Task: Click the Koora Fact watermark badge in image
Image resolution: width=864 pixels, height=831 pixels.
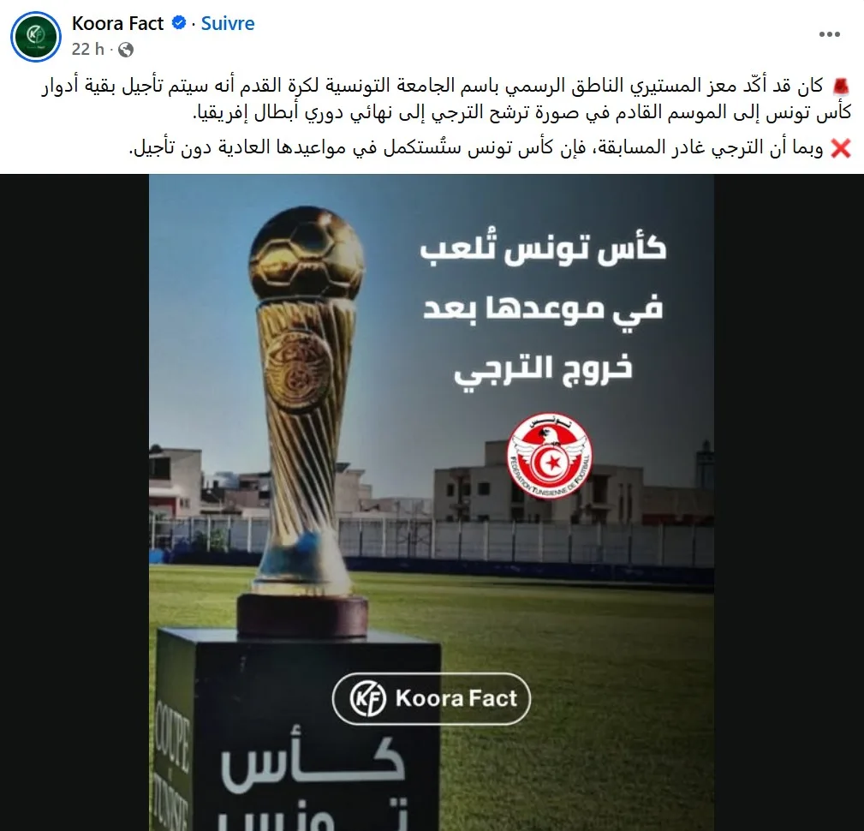Action: coord(432,698)
